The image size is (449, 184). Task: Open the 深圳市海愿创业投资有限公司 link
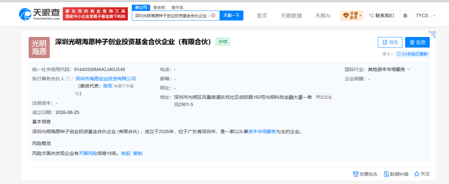pos(106,79)
